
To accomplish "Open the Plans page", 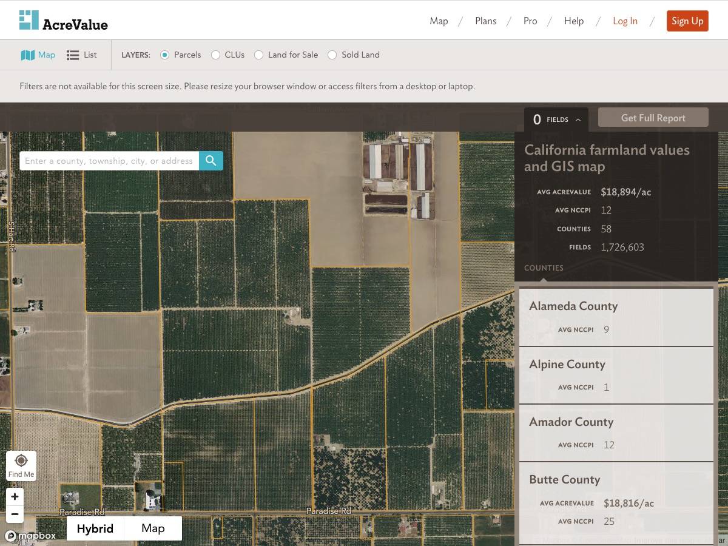I will 485,21.
